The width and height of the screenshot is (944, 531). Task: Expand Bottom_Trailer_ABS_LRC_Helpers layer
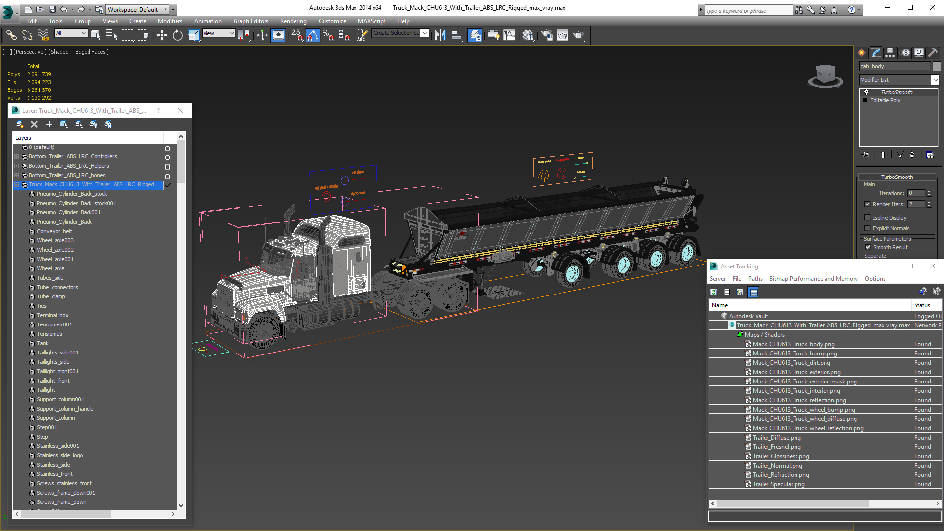tap(16, 166)
